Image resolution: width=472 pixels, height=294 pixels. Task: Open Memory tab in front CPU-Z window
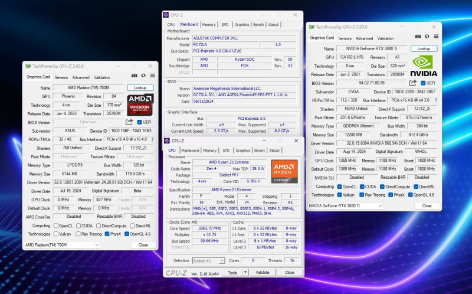click(x=210, y=151)
